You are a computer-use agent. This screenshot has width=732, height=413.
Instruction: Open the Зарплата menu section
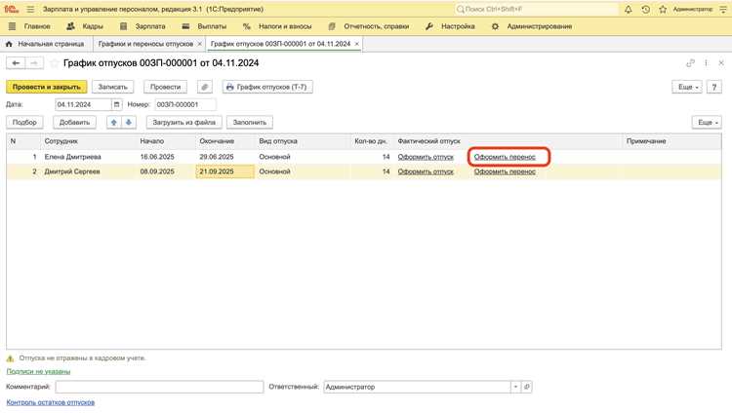pos(150,26)
